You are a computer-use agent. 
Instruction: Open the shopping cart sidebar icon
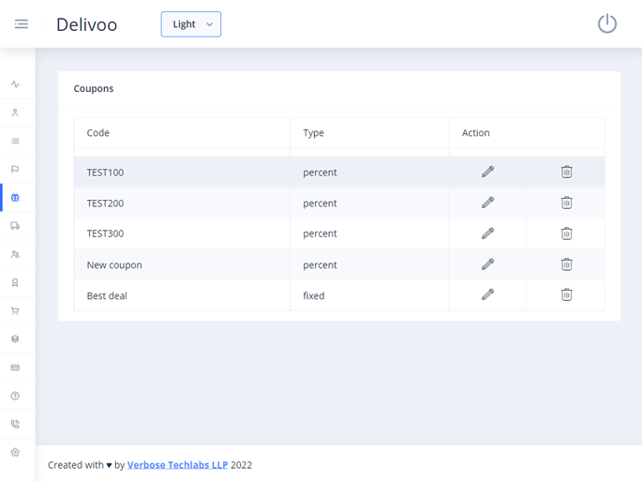(x=15, y=310)
